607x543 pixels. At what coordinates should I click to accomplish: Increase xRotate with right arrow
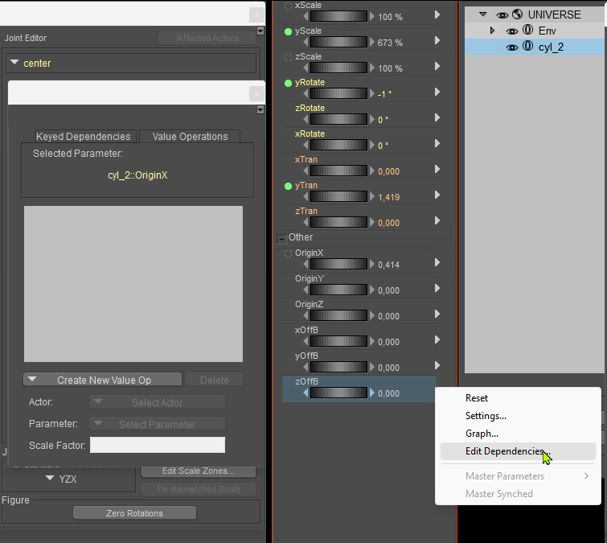[371, 145]
